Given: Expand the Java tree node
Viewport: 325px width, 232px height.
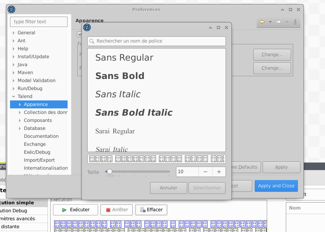Looking at the screenshot, I should 14,65.
